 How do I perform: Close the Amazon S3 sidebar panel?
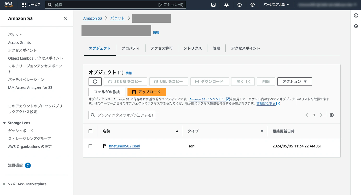tap(65, 18)
